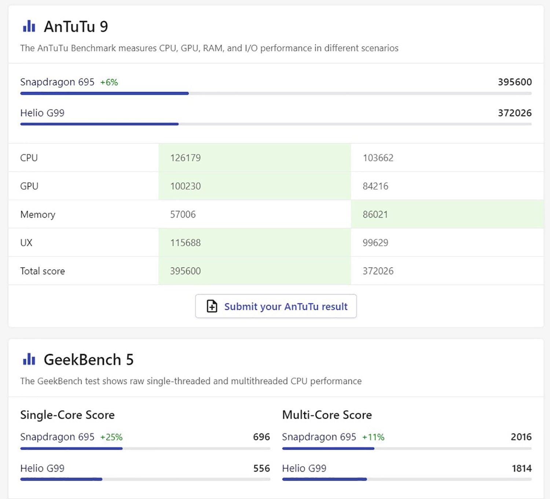Click the GeekBench test description text
Image resolution: width=550 pixels, height=499 pixels.
pos(191,381)
